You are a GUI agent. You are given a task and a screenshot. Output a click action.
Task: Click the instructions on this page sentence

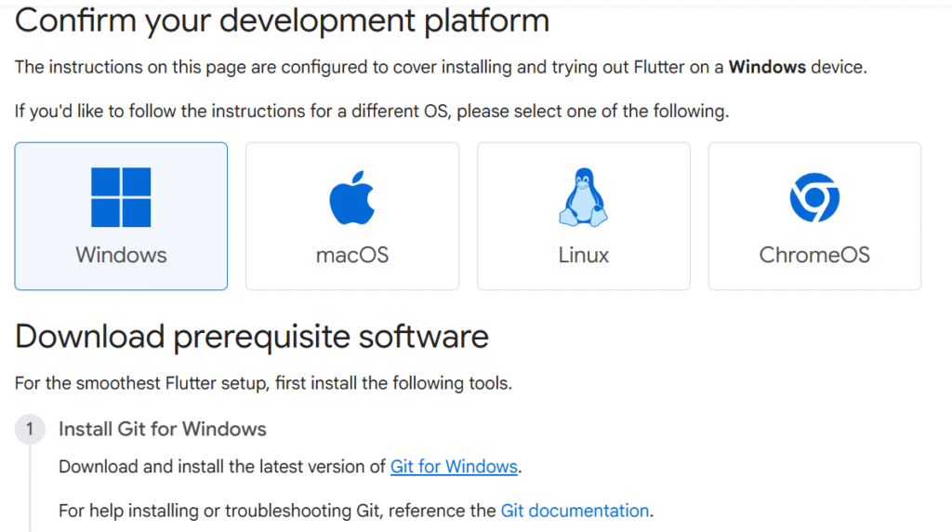(370, 67)
